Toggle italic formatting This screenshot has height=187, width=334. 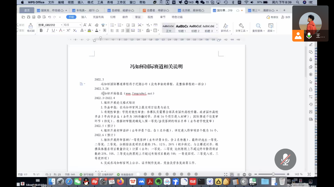[x=47, y=30]
